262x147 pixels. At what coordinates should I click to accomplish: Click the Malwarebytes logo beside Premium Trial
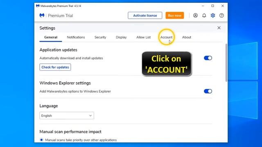(x=42, y=16)
